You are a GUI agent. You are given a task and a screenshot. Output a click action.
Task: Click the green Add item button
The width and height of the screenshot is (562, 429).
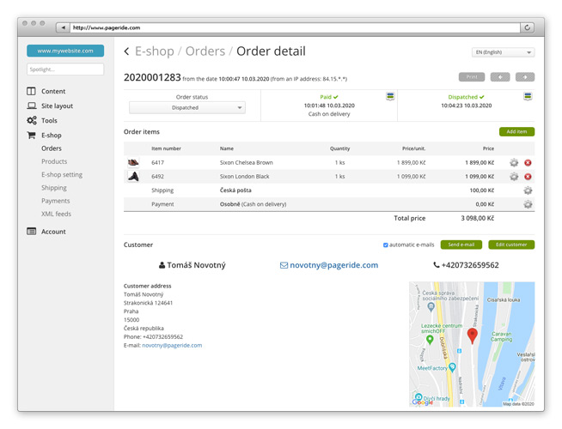(516, 132)
